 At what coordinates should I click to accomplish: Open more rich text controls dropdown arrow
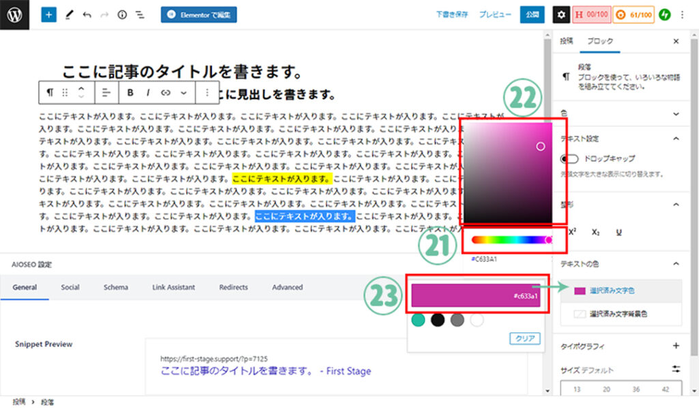[184, 92]
